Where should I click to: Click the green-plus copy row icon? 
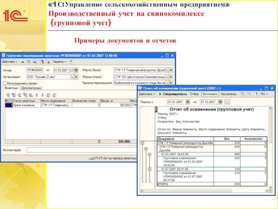pyautogui.click(x=14, y=95)
